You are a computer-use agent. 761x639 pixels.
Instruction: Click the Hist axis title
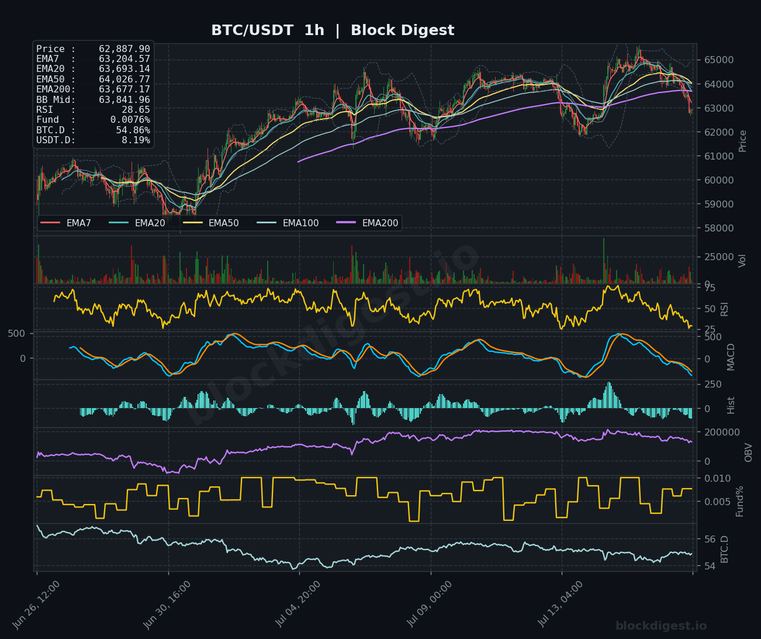click(x=731, y=405)
